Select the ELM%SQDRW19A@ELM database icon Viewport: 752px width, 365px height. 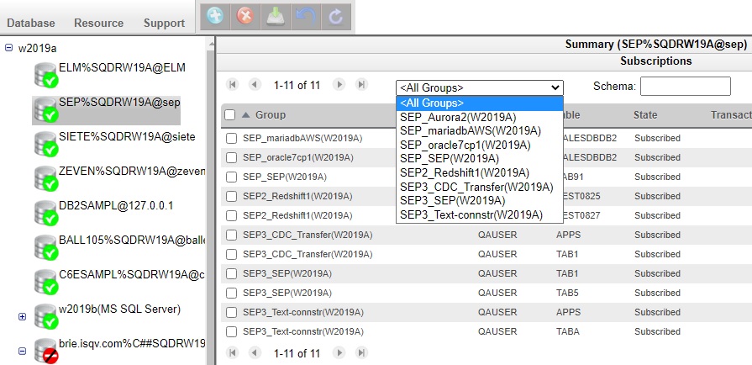click(45, 74)
